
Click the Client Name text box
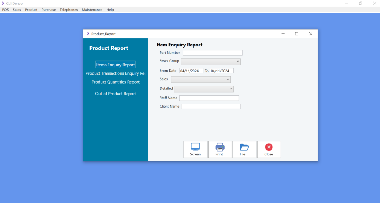point(211,107)
